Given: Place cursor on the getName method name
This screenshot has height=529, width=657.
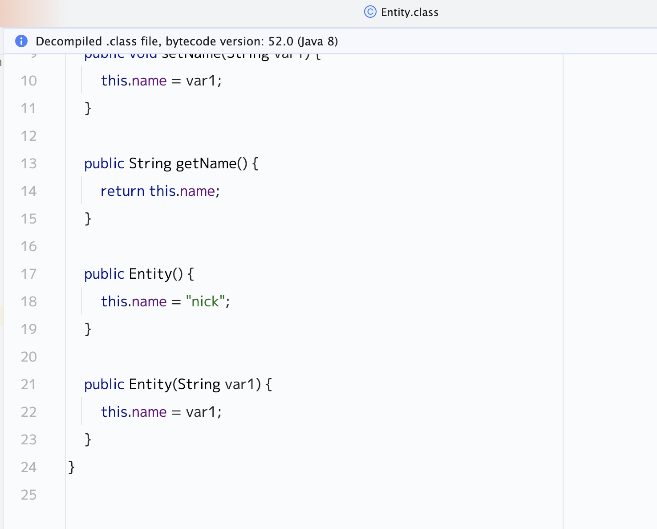Looking at the screenshot, I should point(206,163).
